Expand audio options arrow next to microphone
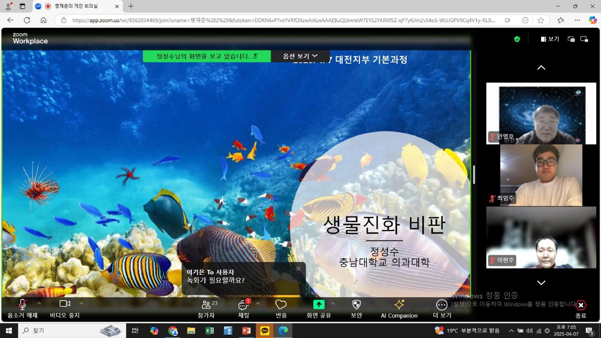601x338 pixels. [39, 303]
